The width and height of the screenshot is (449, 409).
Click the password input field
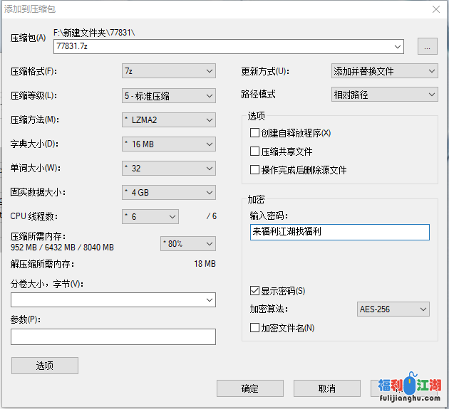339,232
